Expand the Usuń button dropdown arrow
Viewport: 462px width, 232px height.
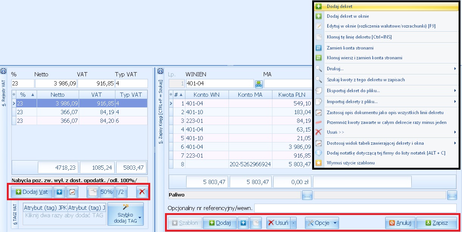[294, 223]
